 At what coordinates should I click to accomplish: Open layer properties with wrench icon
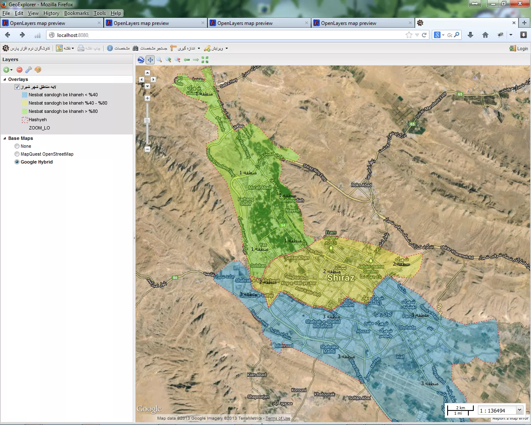point(29,70)
